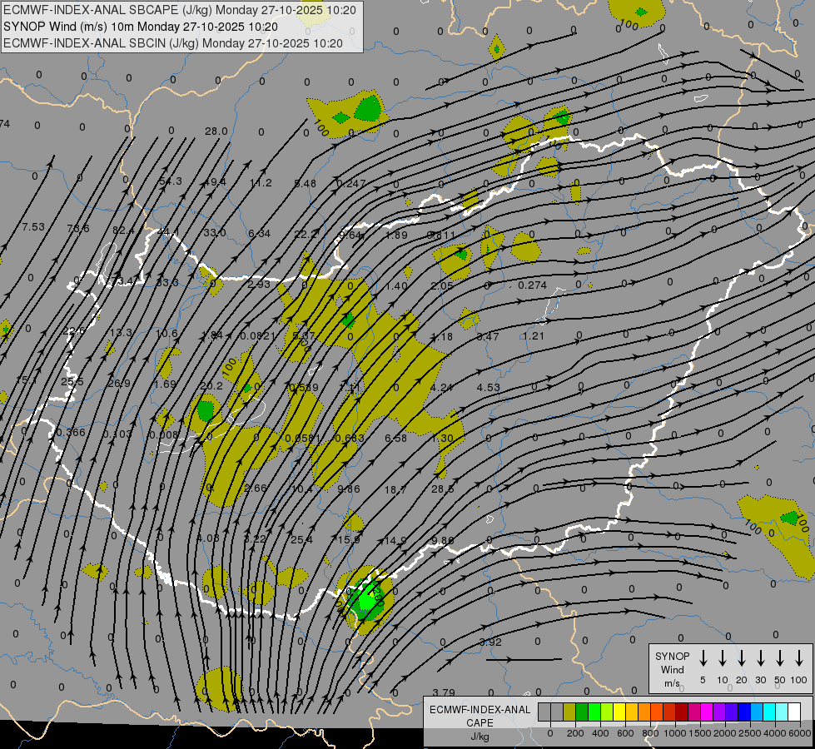Image resolution: width=815 pixels, height=749 pixels.
Task: Click the map value 28.0
Action: click(x=216, y=131)
